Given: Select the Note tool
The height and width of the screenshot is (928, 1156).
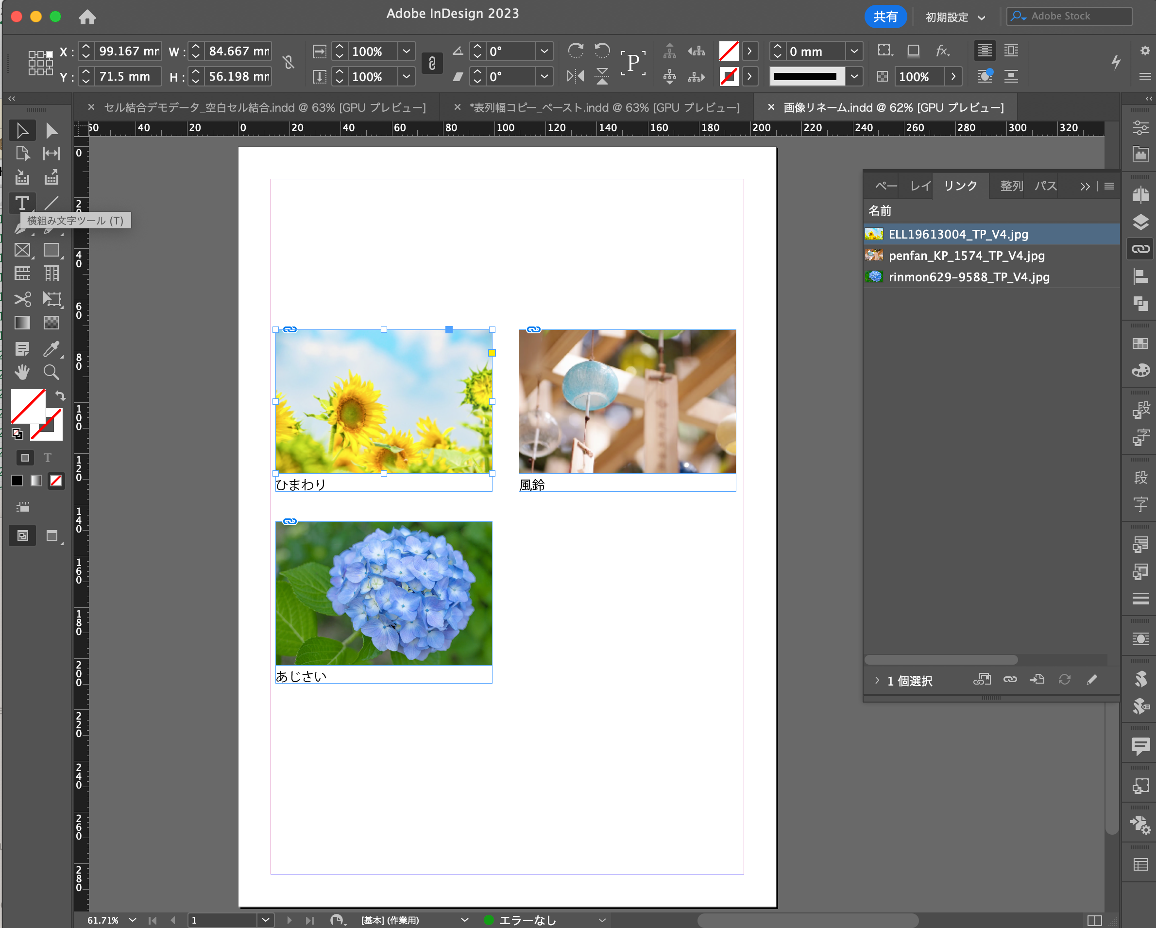Looking at the screenshot, I should point(22,349).
